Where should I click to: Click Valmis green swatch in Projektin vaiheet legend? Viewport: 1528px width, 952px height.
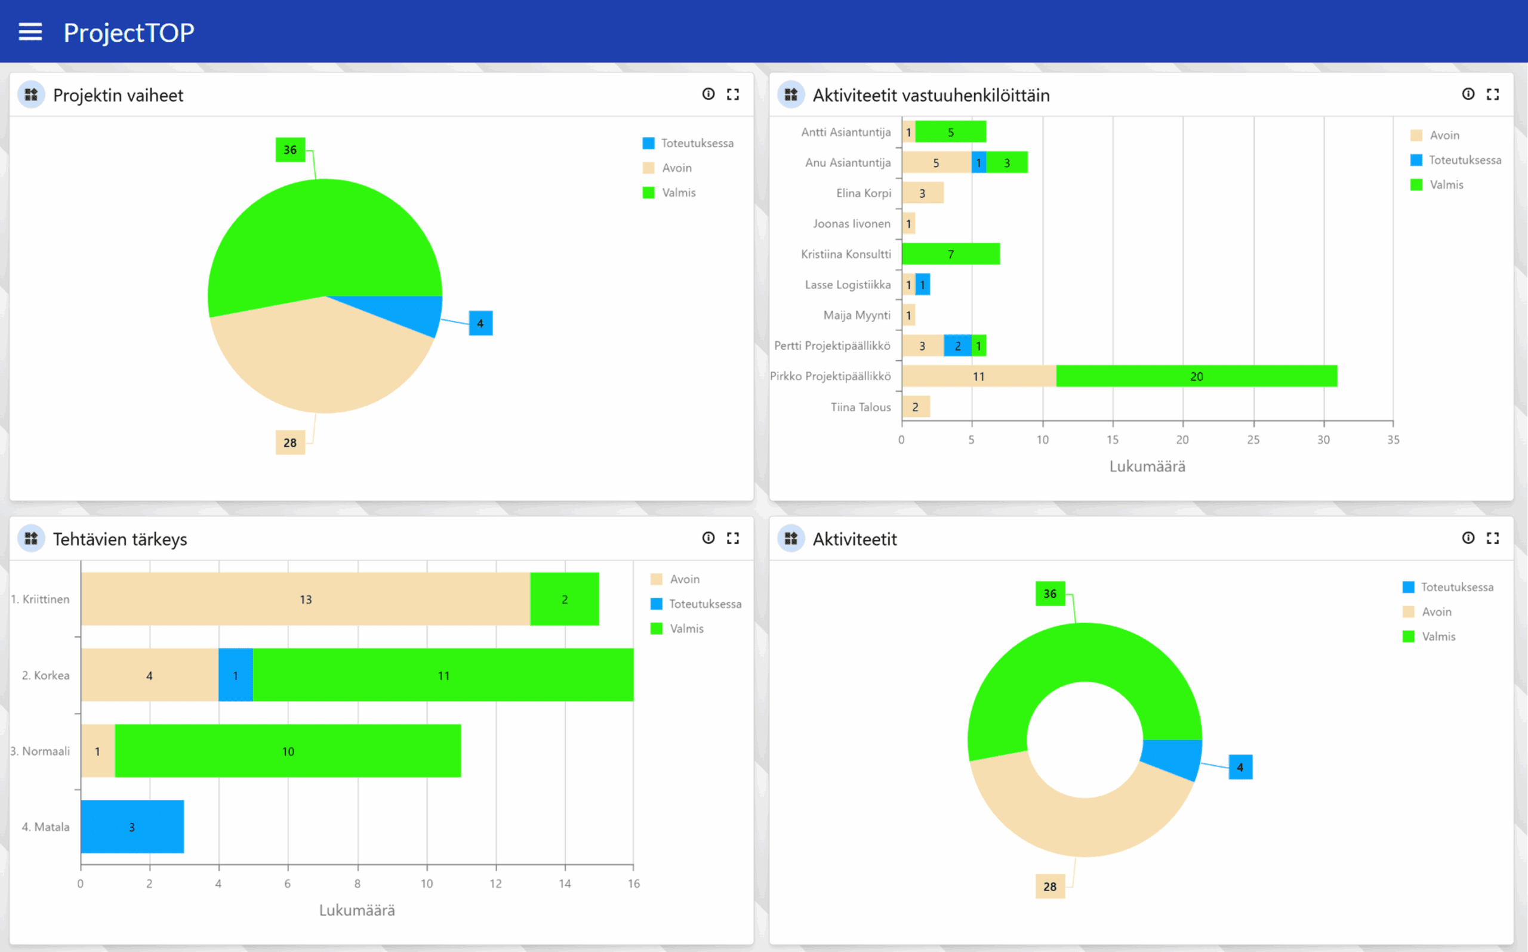pyautogui.click(x=648, y=193)
